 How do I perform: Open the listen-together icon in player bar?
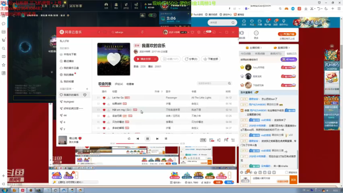coord(226,140)
